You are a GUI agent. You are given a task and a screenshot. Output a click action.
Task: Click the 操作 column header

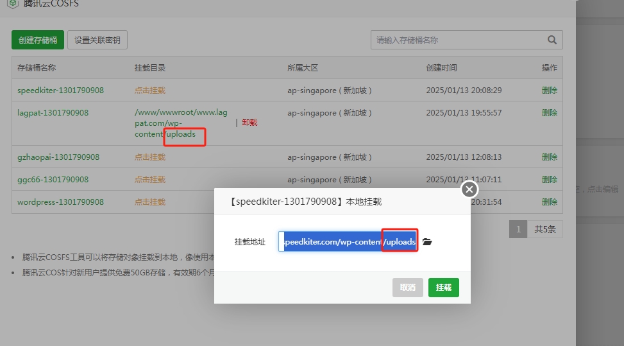pyautogui.click(x=549, y=68)
